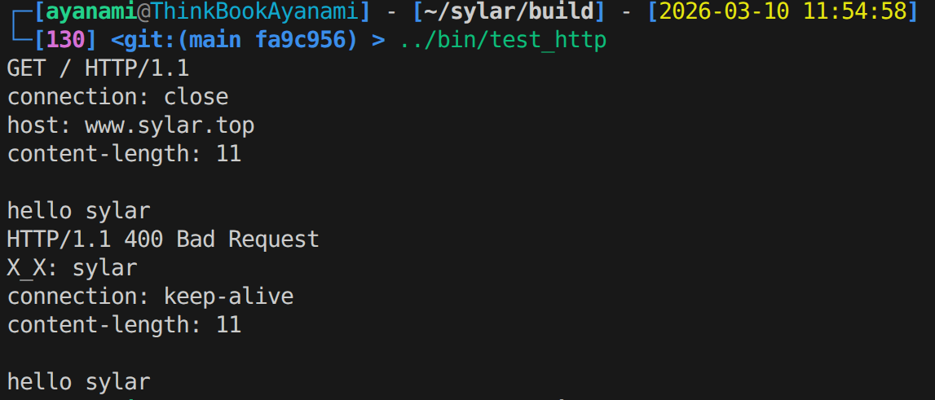This screenshot has height=400, width=935.
Task: Click the prompt arrow before the command
Action: click(x=378, y=40)
